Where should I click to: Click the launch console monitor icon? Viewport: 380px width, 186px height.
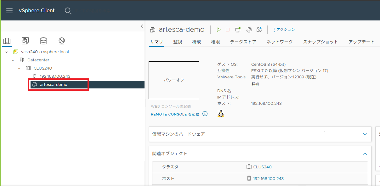point(238,30)
